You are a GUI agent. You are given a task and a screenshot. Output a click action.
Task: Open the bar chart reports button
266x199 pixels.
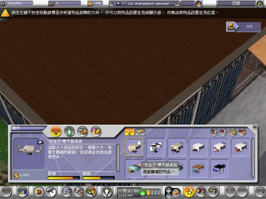22,192
